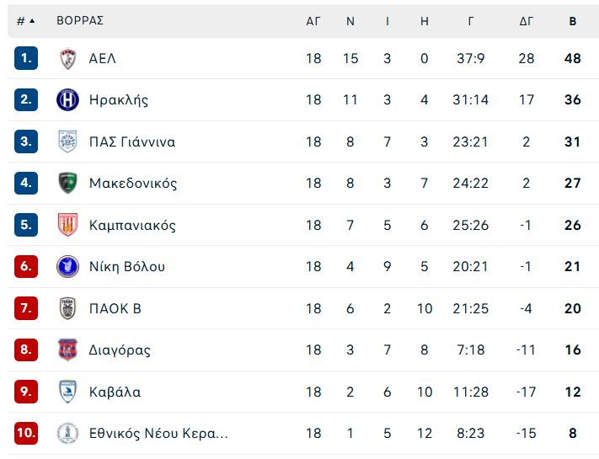
Task: Sort table by the Β points column
Action: tap(573, 21)
